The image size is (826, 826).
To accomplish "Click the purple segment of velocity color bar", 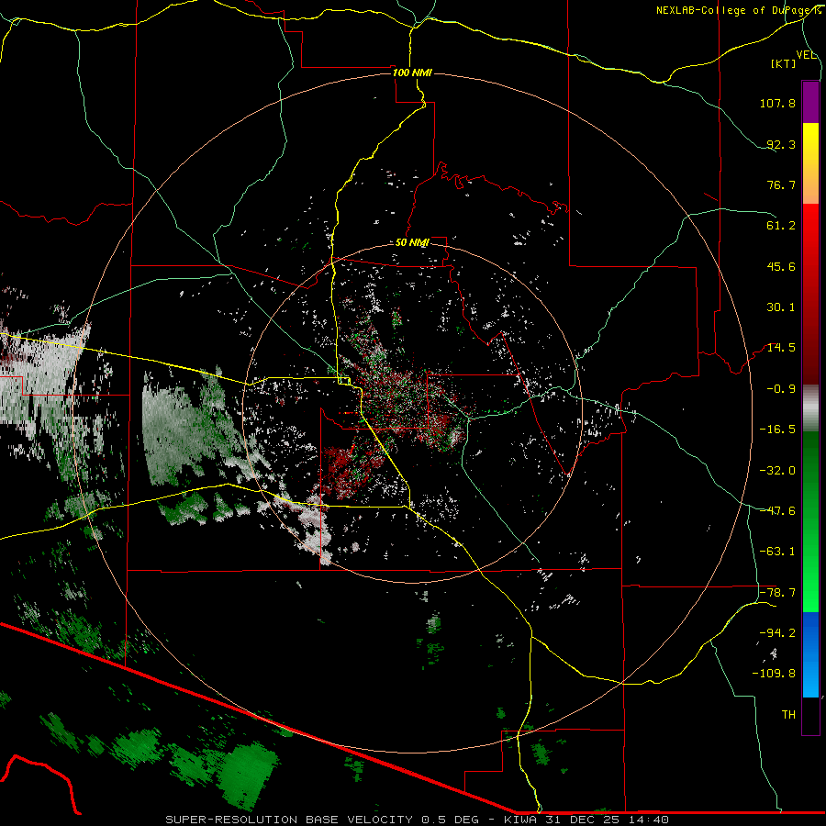I will click(x=810, y=102).
